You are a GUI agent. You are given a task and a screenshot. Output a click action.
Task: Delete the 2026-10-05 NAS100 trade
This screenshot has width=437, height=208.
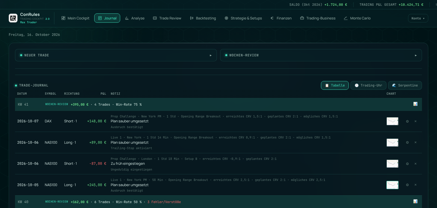[x=415, y=185]
